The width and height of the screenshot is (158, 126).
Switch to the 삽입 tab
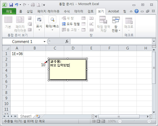pyautogui.click(x=30, y=11)
